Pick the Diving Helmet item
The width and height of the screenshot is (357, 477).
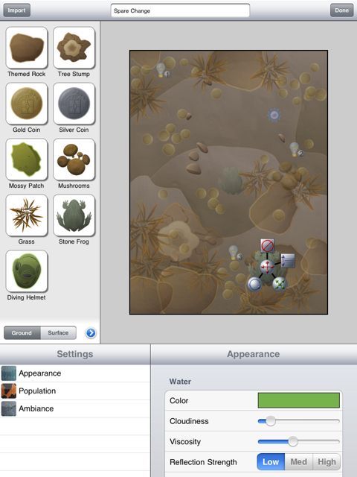[x=27, y=271]
